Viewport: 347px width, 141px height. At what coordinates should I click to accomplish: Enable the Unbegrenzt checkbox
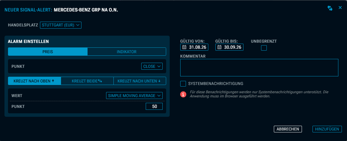pyautogui.click(x=264, y=48)
